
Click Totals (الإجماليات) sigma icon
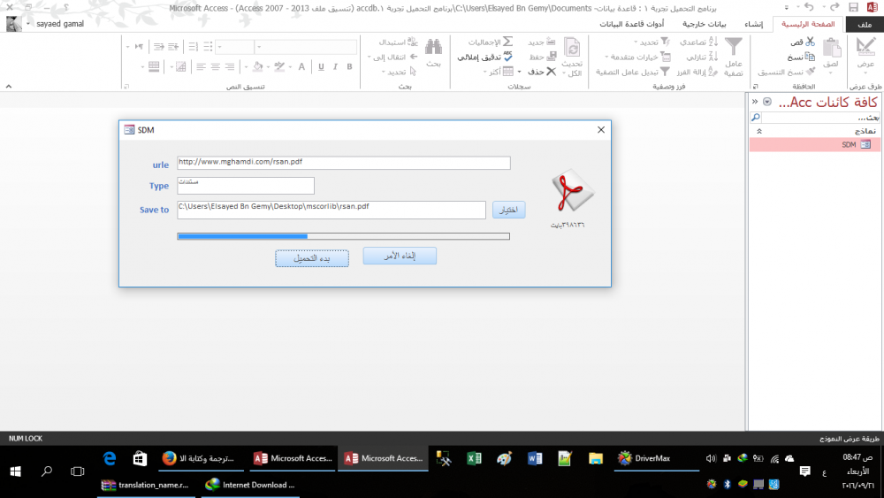coord(508,42)
